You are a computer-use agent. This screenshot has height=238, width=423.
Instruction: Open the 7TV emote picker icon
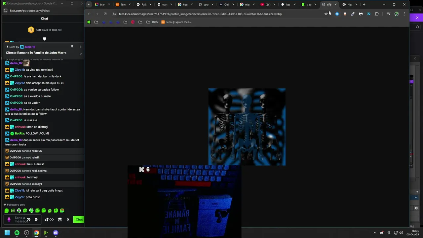pos(29,219)
